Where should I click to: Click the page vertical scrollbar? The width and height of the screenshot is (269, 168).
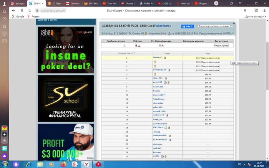(x=267, y=66)
